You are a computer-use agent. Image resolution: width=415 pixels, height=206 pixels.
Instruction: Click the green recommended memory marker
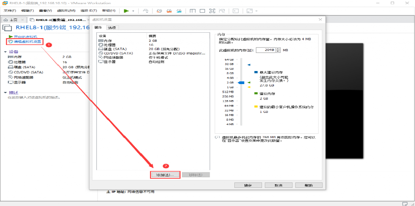(x=249, y=82)
